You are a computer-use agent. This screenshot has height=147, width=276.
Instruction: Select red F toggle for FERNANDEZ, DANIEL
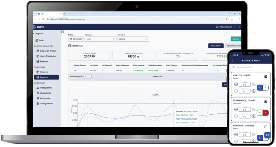pyautogui.click(x=266, y=113)
